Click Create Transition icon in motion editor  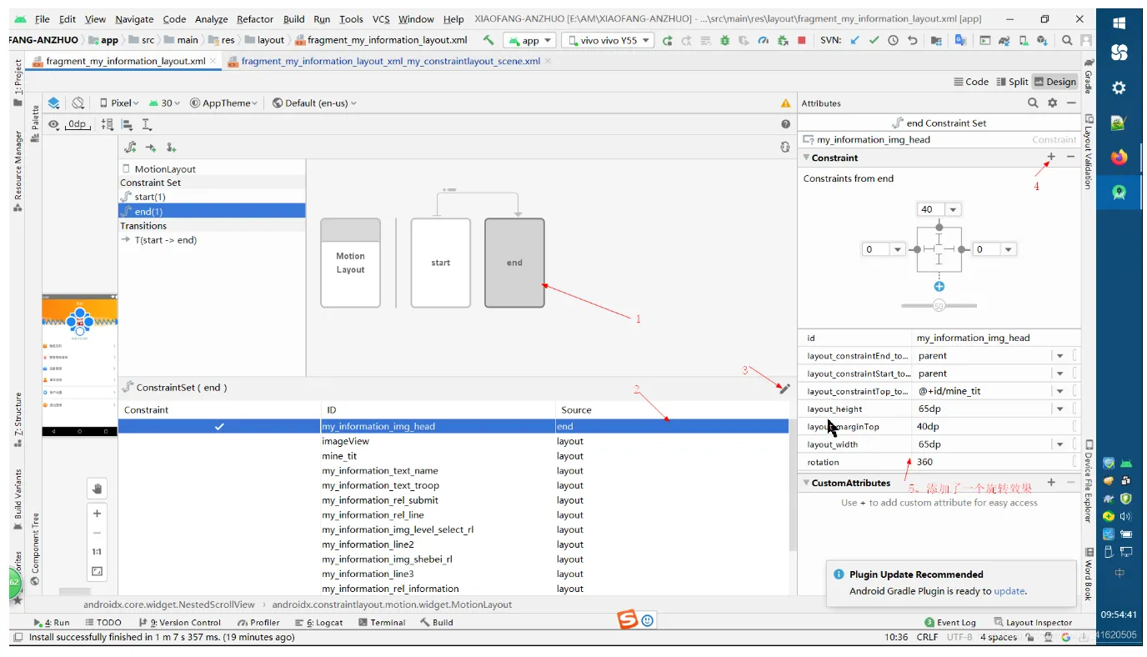point(151,148)
